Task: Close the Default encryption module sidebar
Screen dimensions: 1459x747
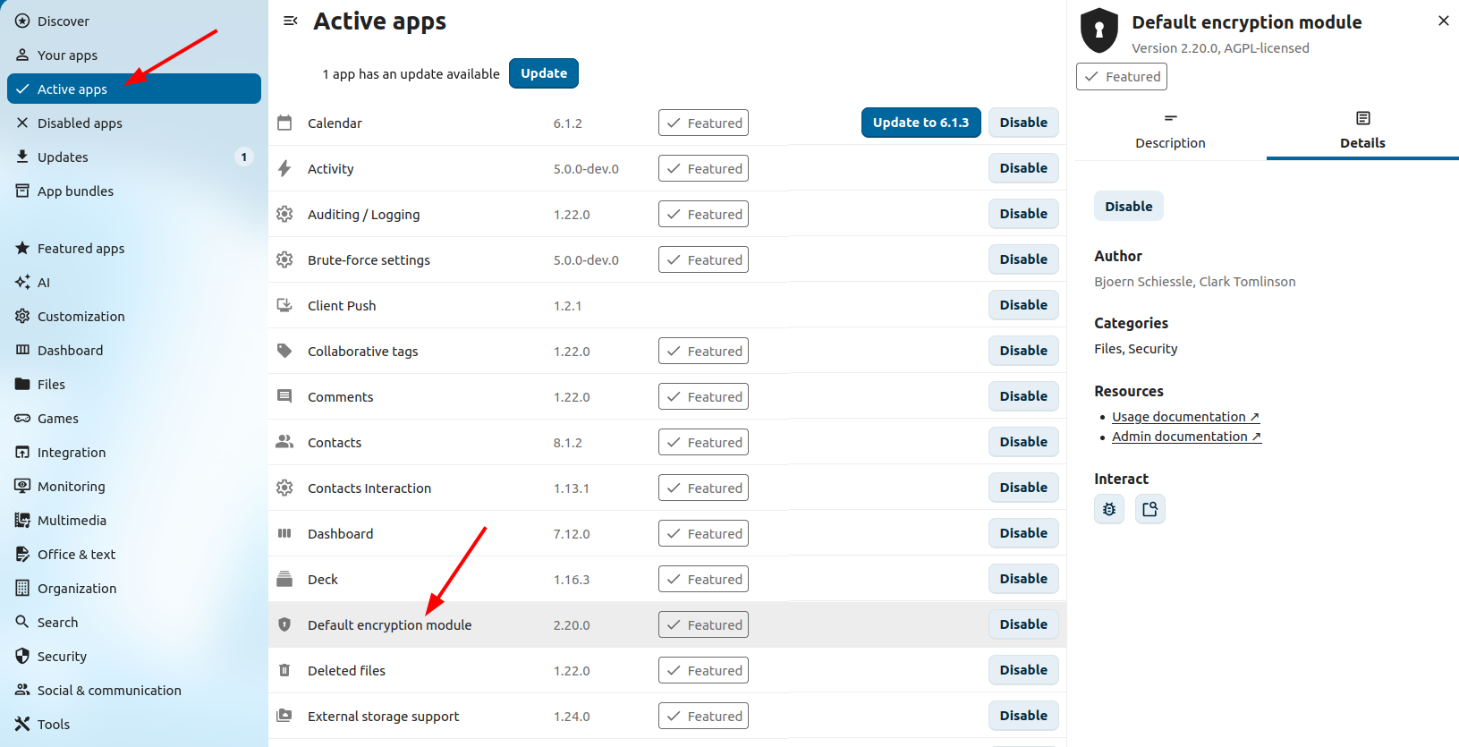Action: 1443,21
